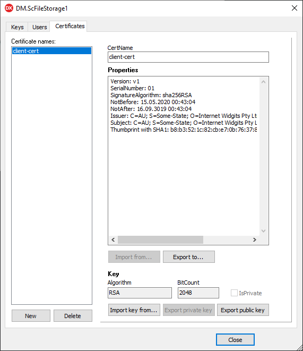Delete the selected certificate
303x351 pixels.
(x=73, y=316)
